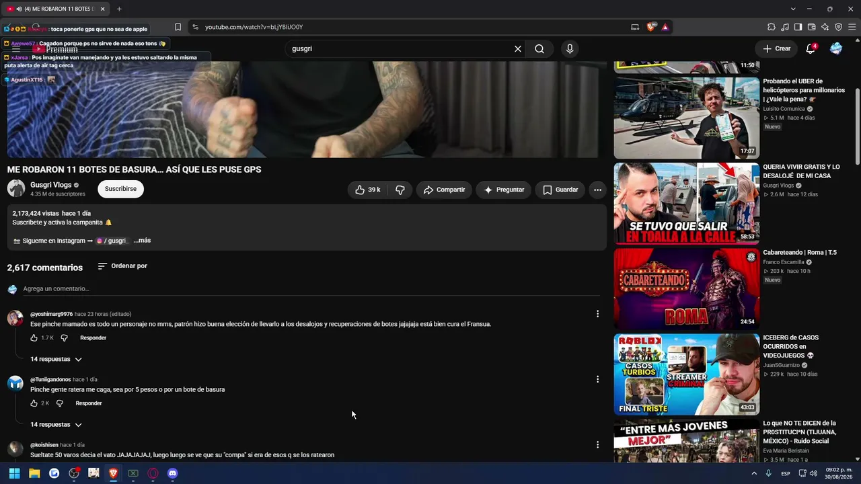Screen dimensions: 861x484
Task: Open the ICEBERG de CASOS video thumbnail
Action: [686, 374]
